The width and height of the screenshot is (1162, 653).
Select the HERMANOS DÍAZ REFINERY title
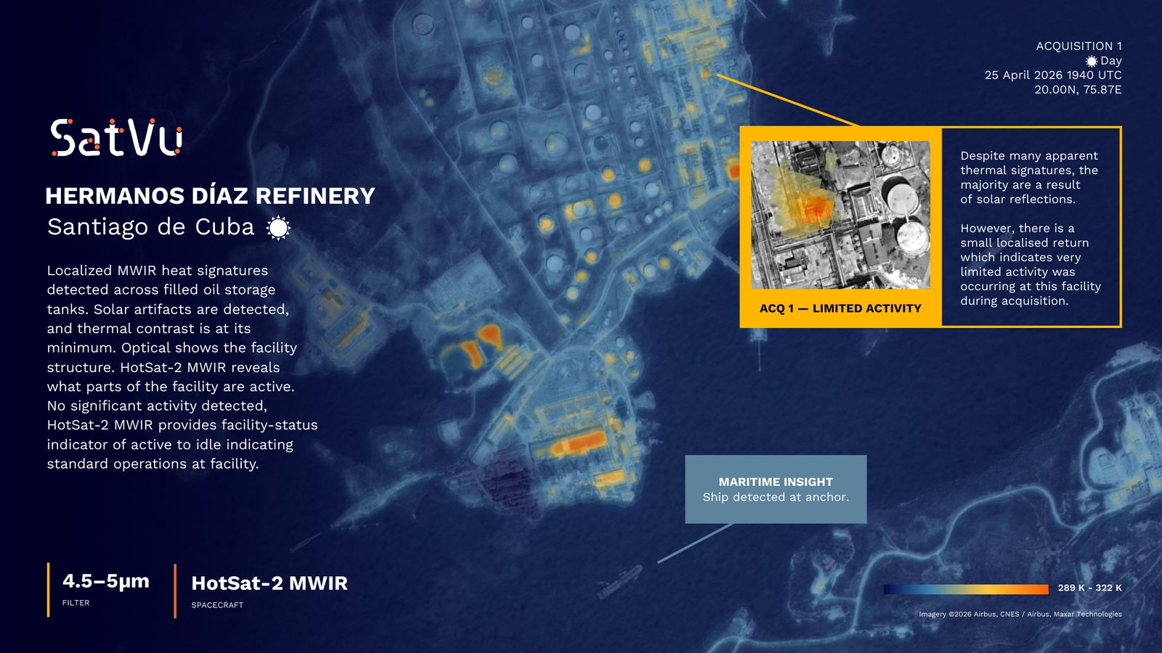tap(210, 196)
